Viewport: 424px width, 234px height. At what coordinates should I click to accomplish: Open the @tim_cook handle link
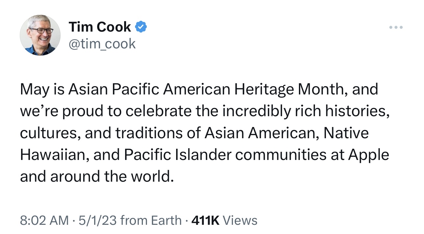click(102, 43)
